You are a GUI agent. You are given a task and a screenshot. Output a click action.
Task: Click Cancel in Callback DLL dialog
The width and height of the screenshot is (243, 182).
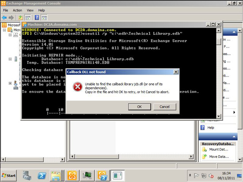click(165, 107)
